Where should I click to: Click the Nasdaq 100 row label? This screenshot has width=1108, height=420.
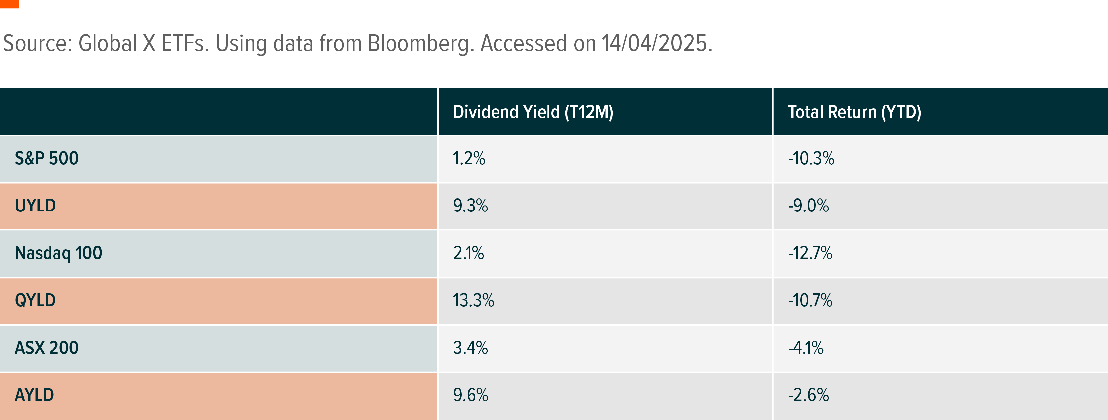coord(58,253)
